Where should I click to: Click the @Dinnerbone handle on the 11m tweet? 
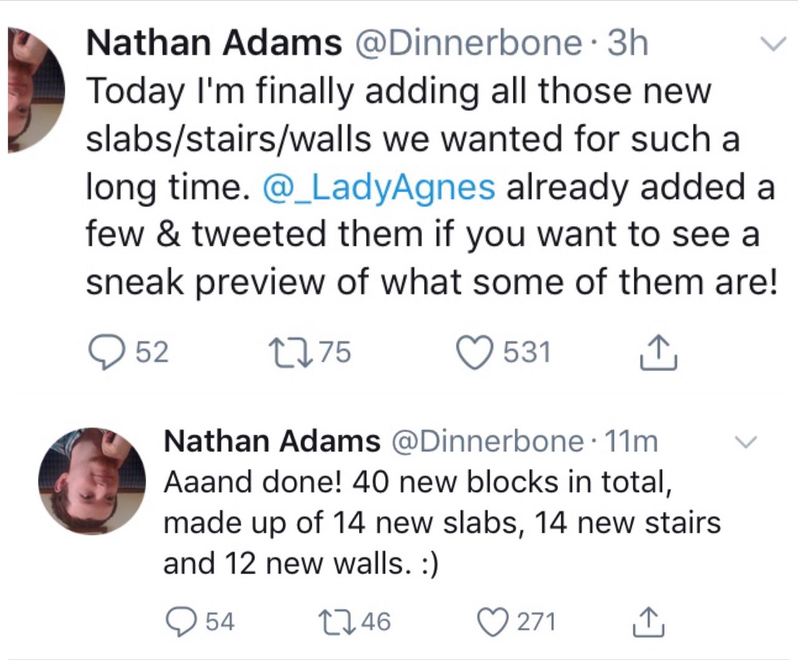coord(486,442)
